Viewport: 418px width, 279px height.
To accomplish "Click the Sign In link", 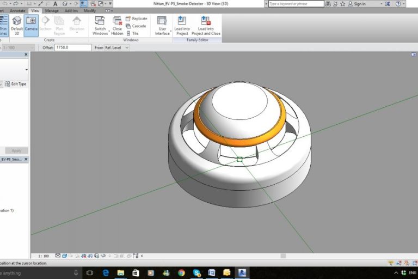I will coord(359,4).
